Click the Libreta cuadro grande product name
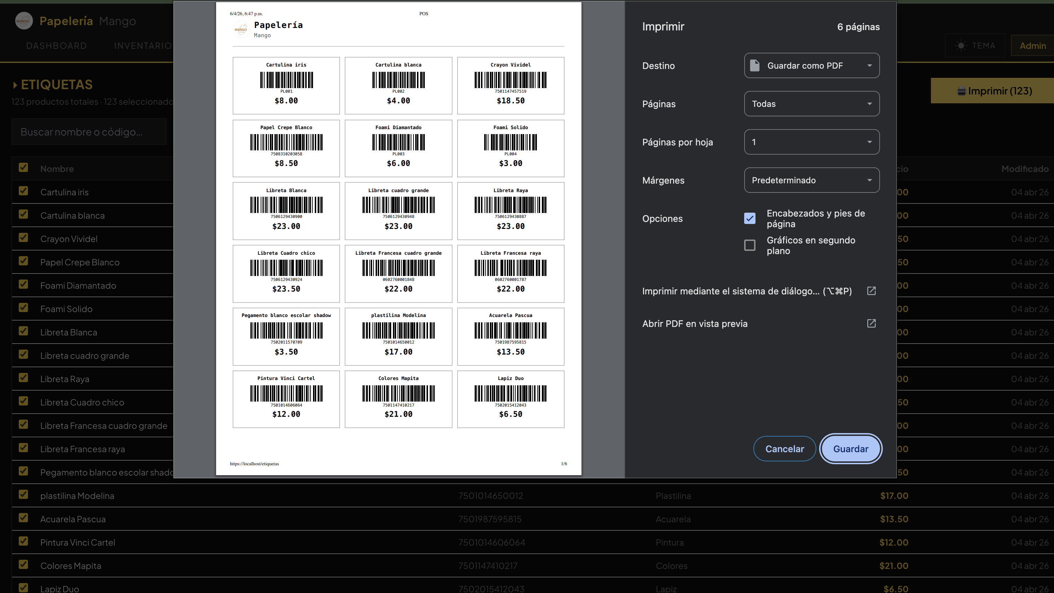 point(85,356)
